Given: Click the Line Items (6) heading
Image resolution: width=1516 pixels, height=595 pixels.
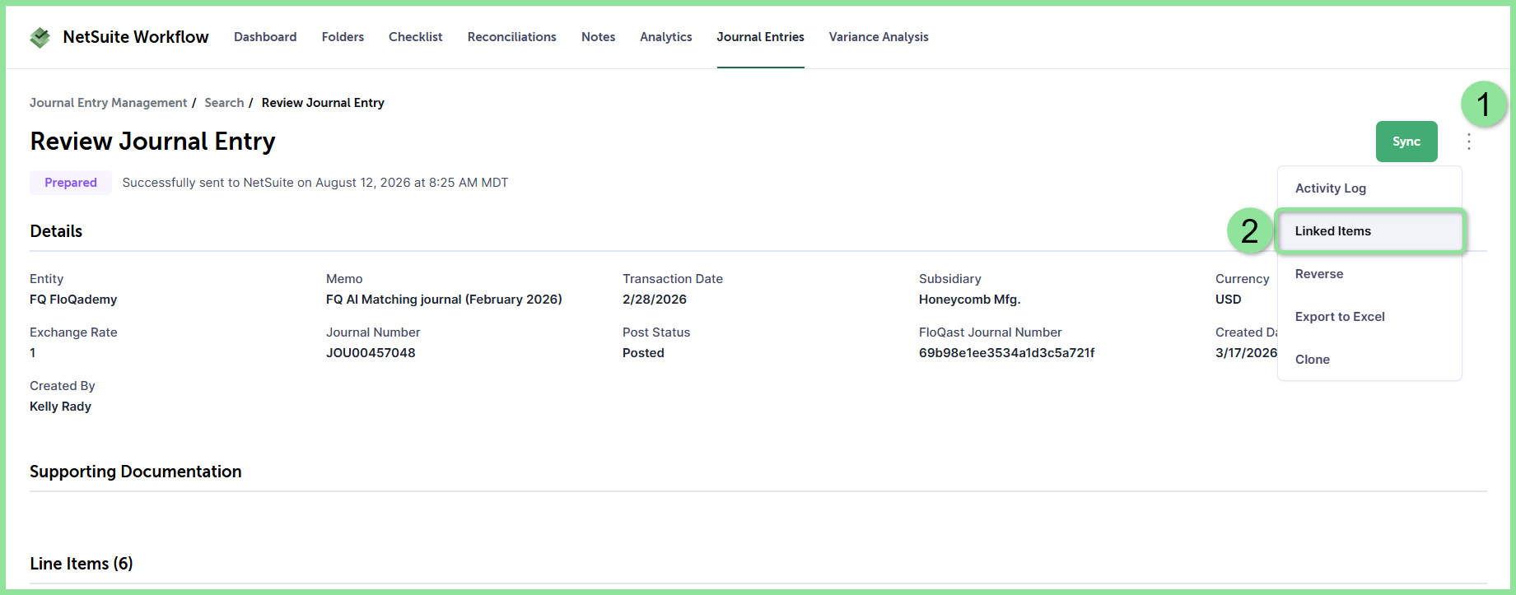Looking at the screenshot, I should [x=82, y=564].
